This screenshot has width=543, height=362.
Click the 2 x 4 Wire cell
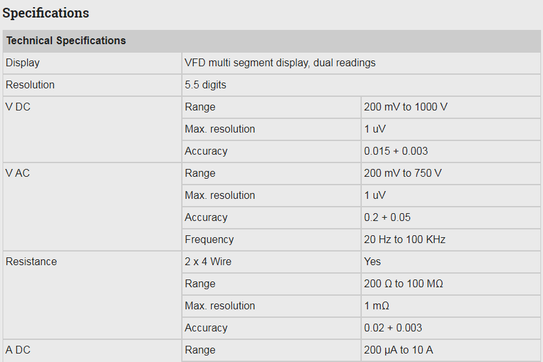coord(208,262)
